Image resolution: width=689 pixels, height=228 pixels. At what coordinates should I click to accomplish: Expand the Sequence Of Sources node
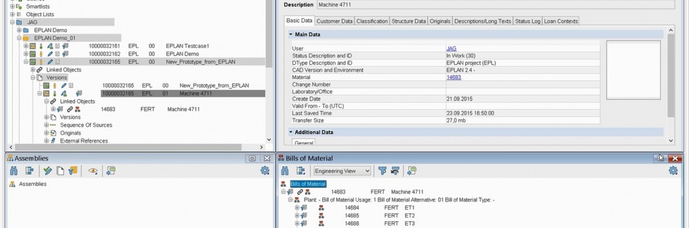pos(47,125)
